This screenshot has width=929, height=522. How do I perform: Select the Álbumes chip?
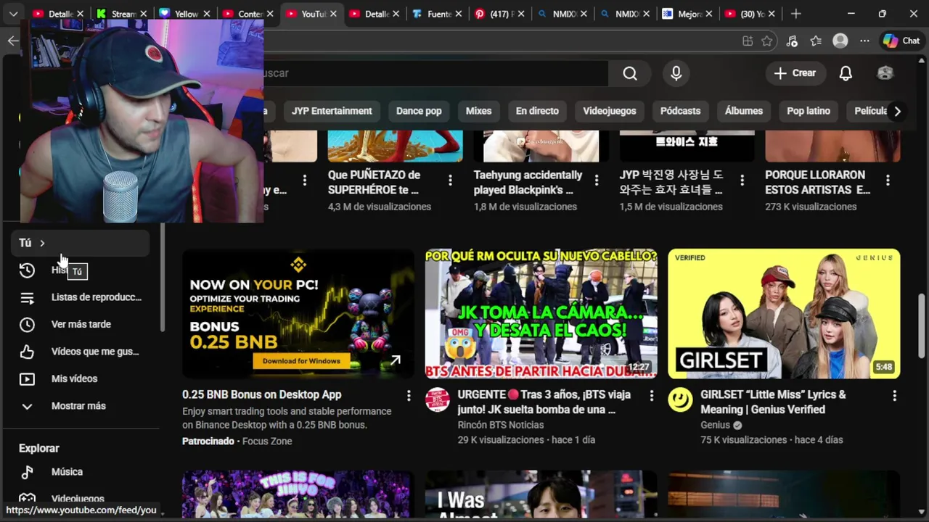tap(744, 111)
